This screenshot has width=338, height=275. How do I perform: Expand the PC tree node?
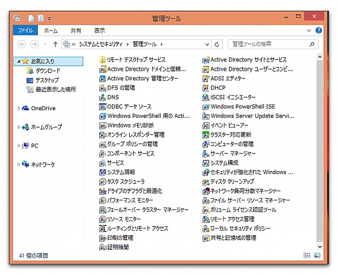point(19,146)
